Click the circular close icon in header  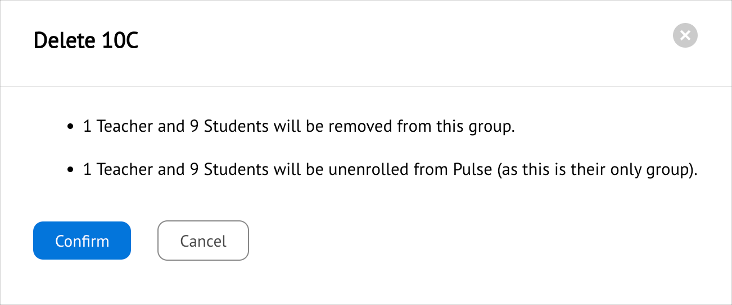point(685,36)
